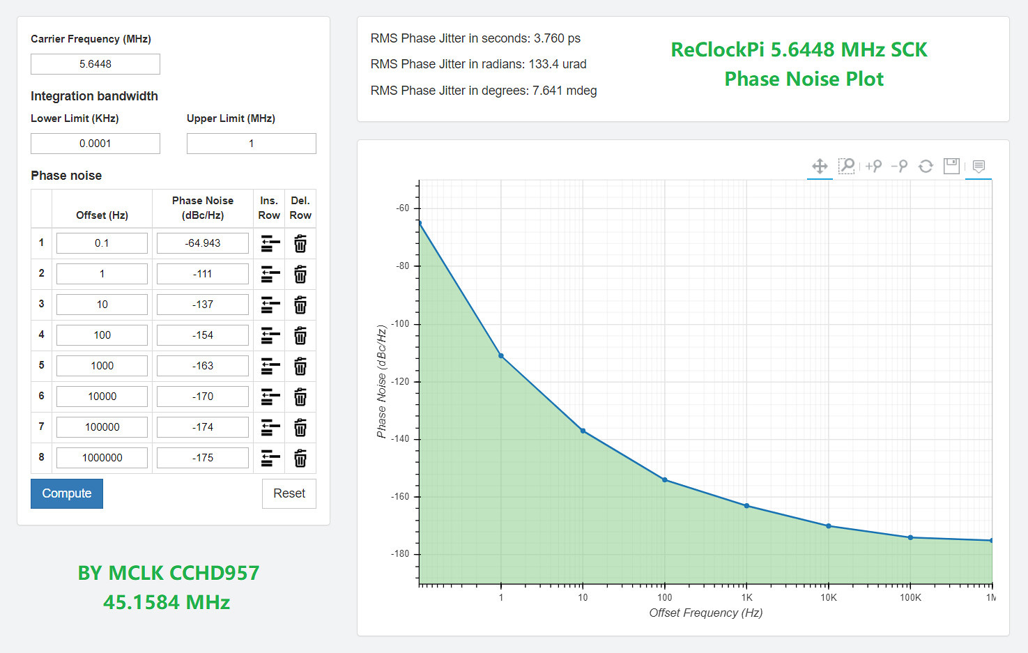Click the Zoom In plot tool
This screenshot has height=653, width=1028.
(873, 166)
